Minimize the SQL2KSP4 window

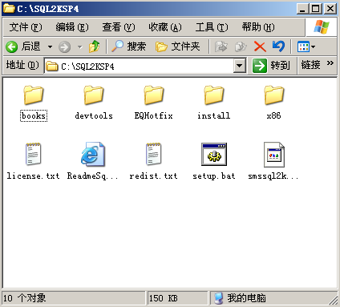coord(302,9)
